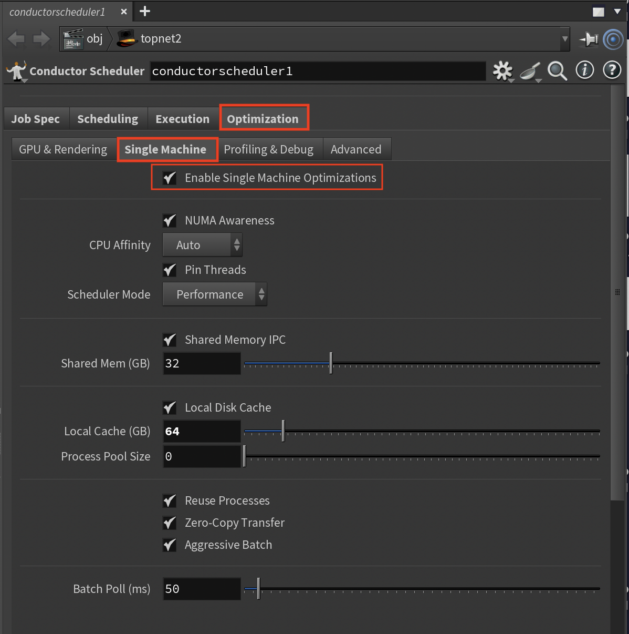Click the forward navigation arrow

[x=41, y=38]
